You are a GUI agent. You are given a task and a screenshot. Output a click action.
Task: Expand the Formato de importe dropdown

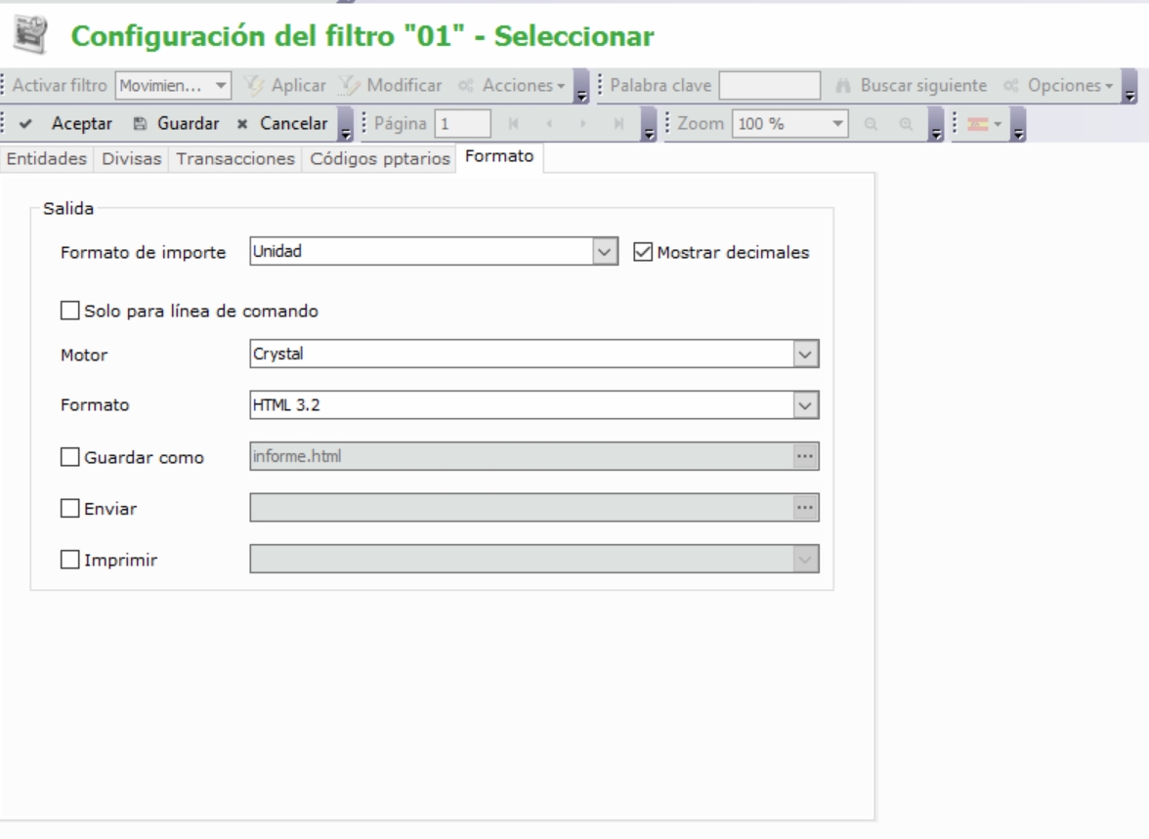tap(606, 252)
